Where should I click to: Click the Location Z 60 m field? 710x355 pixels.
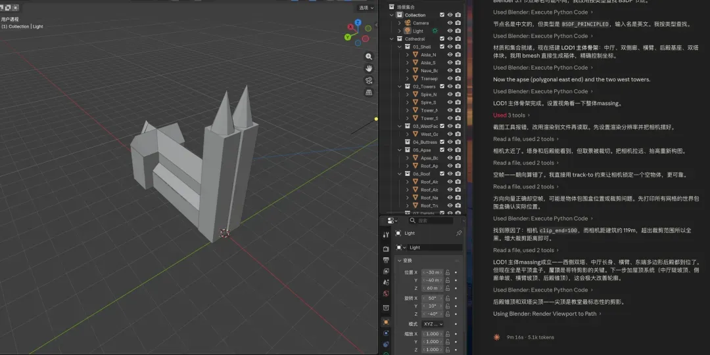[x=432, y=288]
